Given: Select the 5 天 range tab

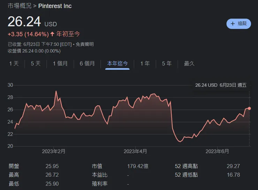Looking at the screenshot, I should 36,63.
